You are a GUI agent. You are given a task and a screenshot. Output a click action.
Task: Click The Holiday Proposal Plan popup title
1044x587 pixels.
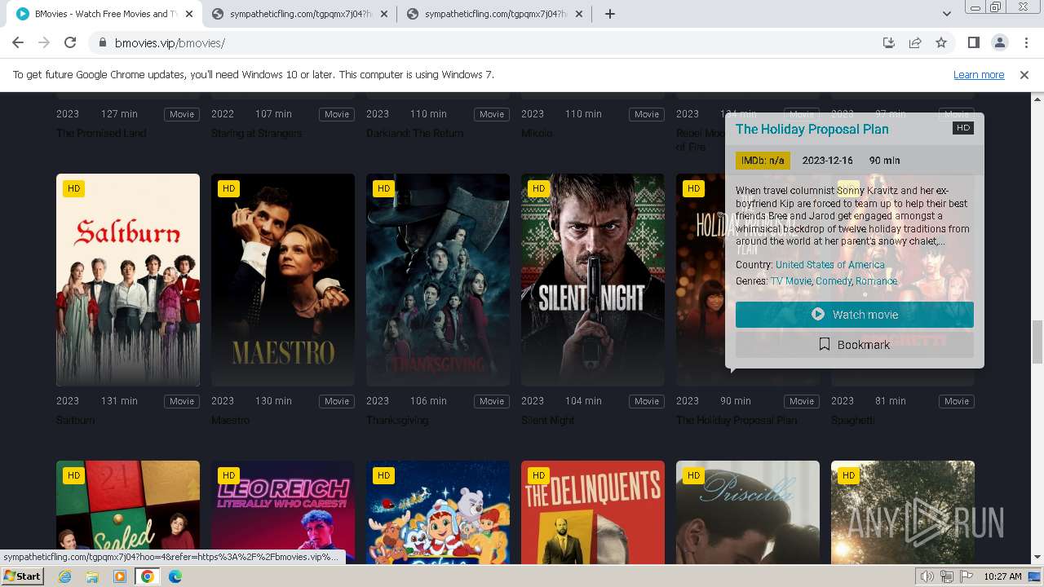(x=812, y=129)
